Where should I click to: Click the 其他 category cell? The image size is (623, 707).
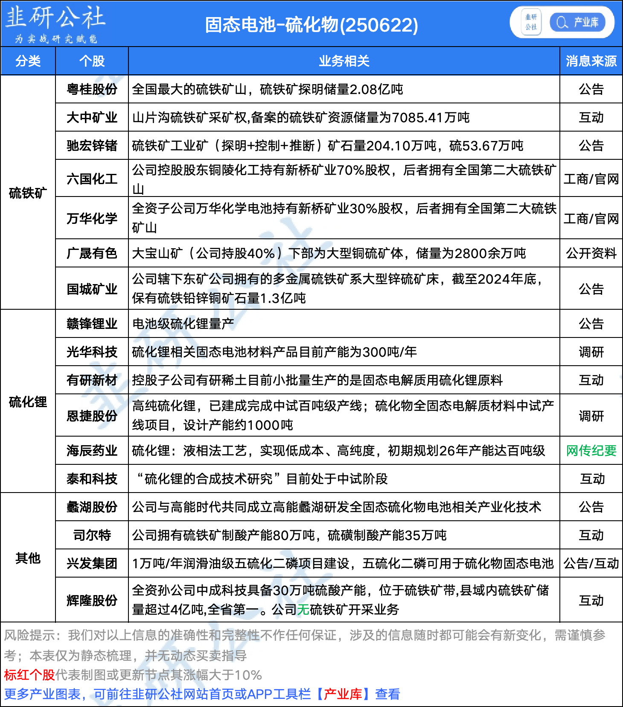[28, 558]
